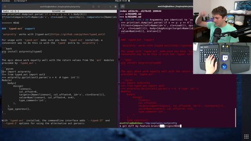Click the '>>> import astpretty' line in left editor
251x141 pixels.
(x=16, y=72)
